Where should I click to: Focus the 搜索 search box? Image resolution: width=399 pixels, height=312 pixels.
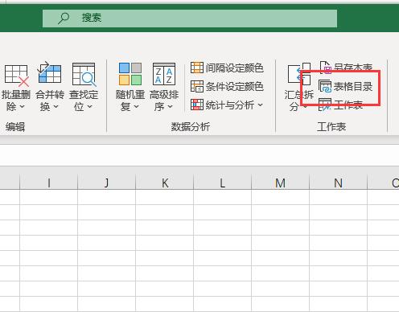190,18
